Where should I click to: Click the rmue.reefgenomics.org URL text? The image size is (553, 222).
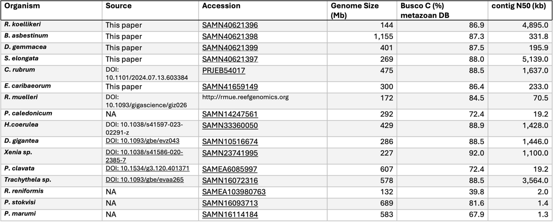point(245,97)
